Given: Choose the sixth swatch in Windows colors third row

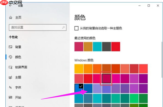Looking at the screenshot, I should (125, 89).
